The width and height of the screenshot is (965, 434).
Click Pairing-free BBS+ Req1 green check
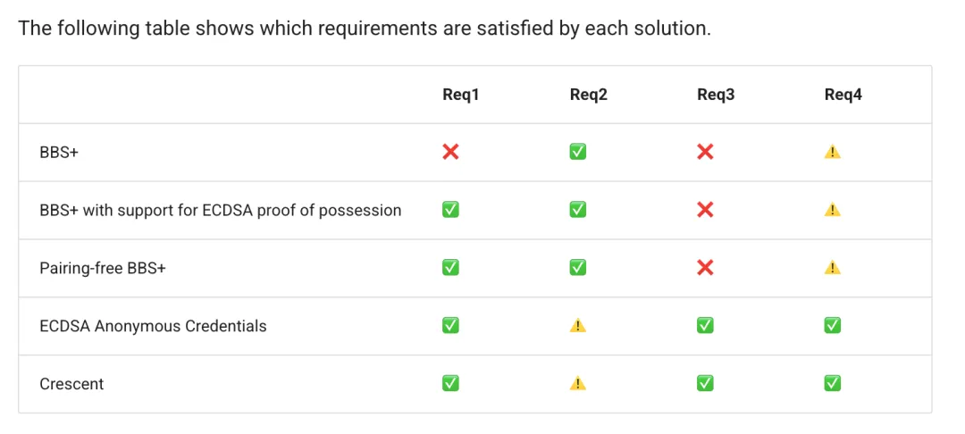tap(450, 267)
